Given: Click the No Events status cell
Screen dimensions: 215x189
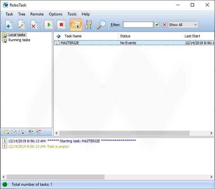Looking at the screenshot, I should click(128, 43).
